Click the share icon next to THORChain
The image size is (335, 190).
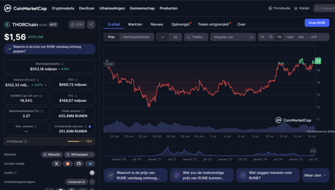point(91,25)
